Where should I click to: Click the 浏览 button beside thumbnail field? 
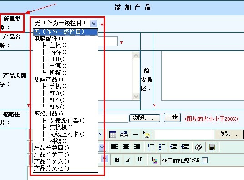pyautogui.click(x=145, y=118)
